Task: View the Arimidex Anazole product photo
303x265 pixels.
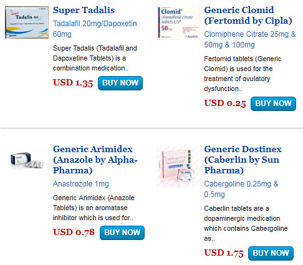Action: click(27, 160)
